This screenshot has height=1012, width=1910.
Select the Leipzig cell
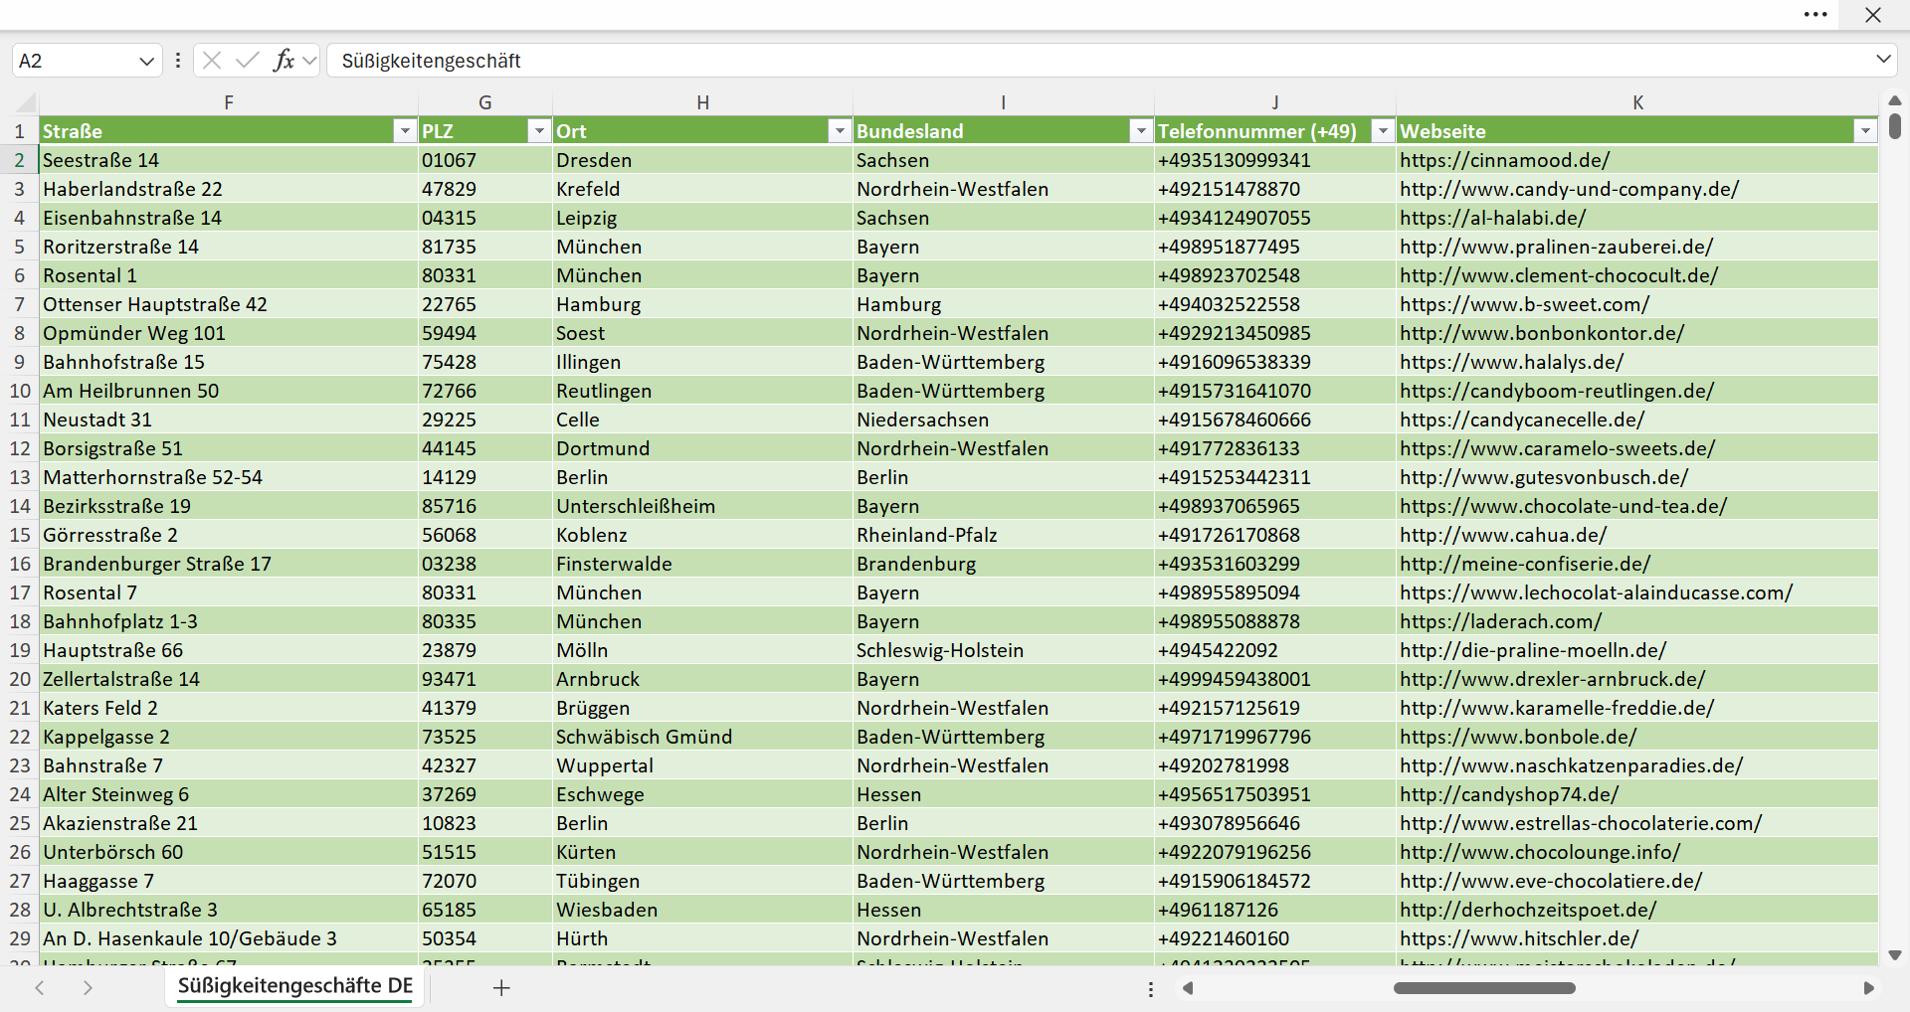703,218
